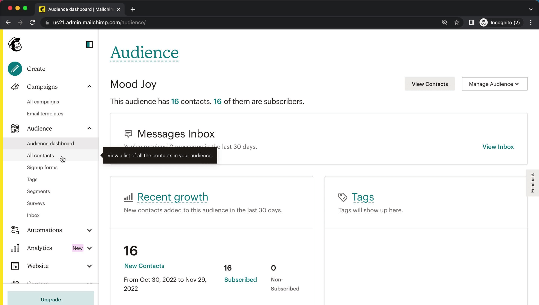Click the Automations lightning bolt icon
This screenshot has width=539, height=305.
(15, 230)
